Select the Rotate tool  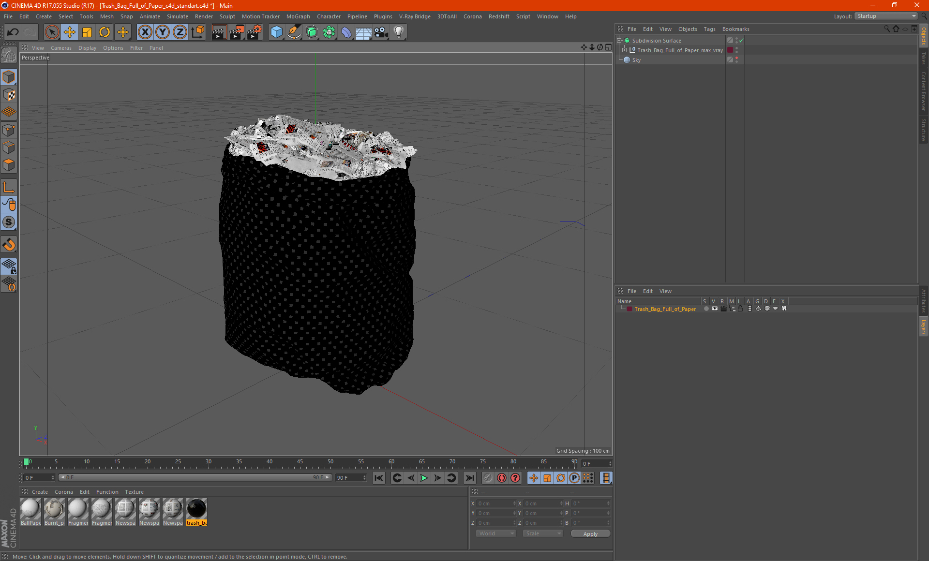(105, 32)
